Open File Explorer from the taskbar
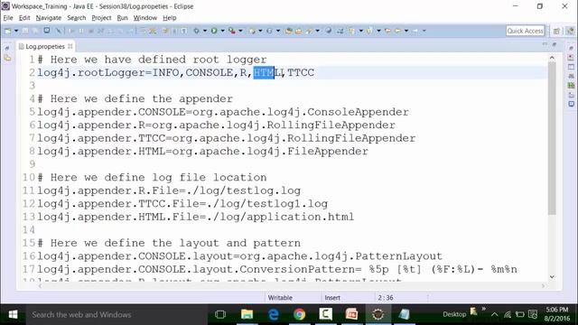The width and height of the screenshot is (578, 325). (247, 315)
